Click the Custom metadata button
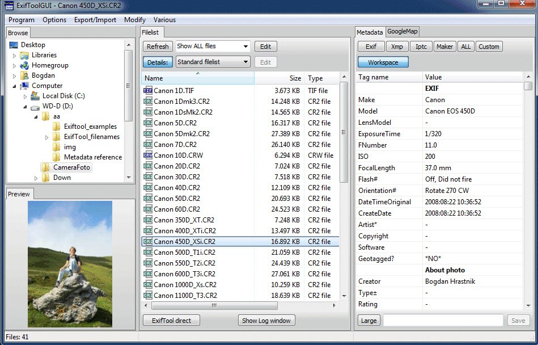The image size is (538, 345). coord(489,47)
